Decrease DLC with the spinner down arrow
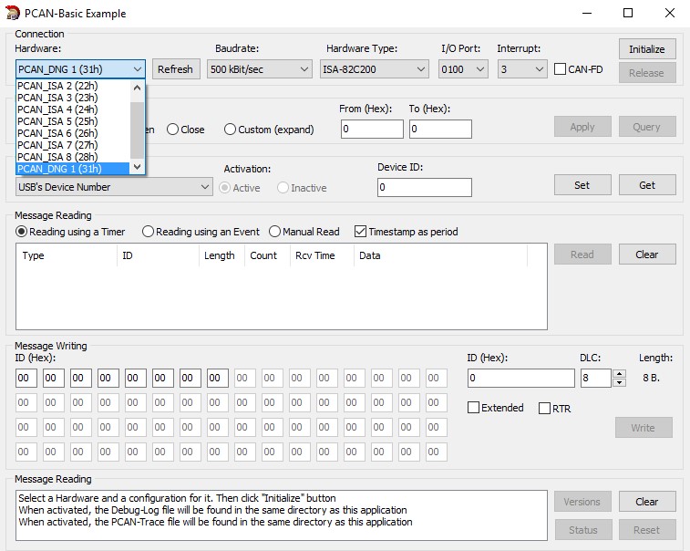The height and width of the screenshot is (551, 690). [x=619, y=382]
